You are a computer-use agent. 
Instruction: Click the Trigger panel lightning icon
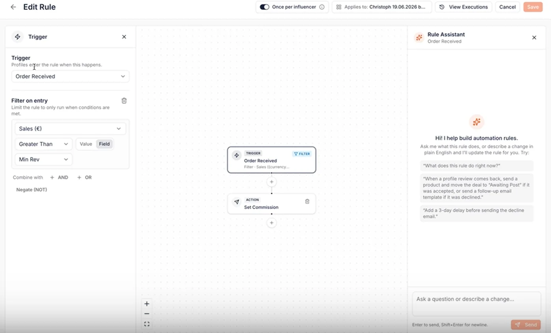[x=17, y=37]
